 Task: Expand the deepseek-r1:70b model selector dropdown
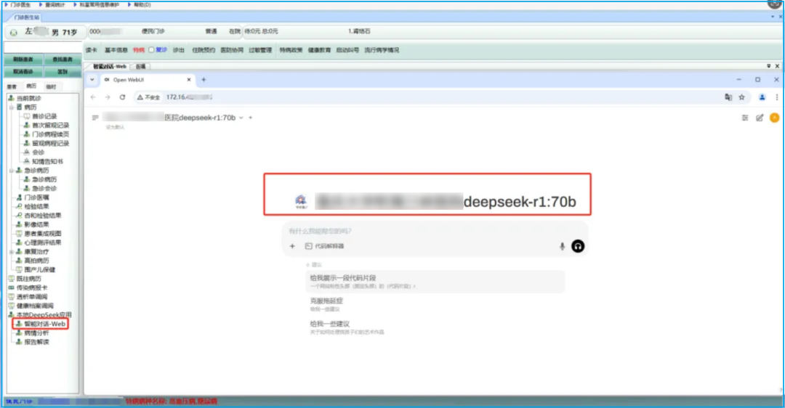tap(241, 118)
